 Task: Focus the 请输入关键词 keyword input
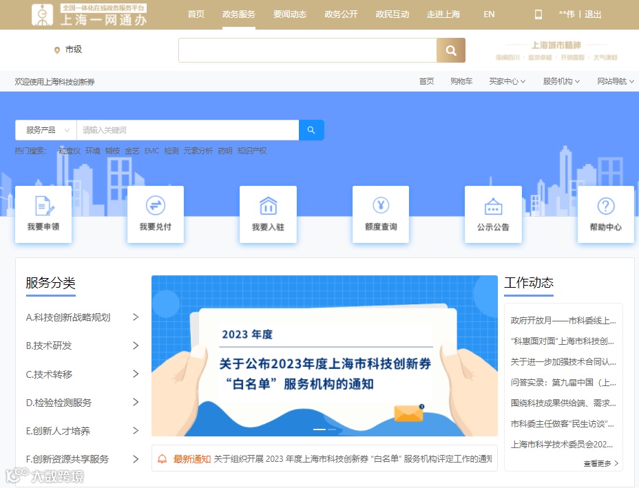187,130
